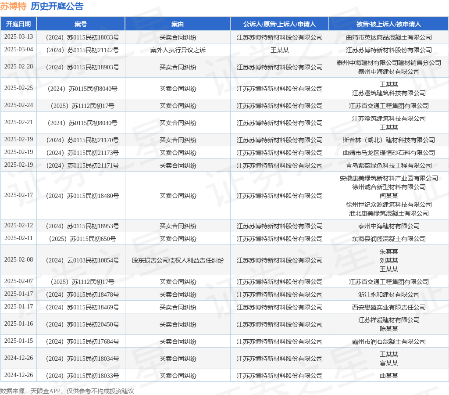The image size is (449, 395).
Task: Select the 案号 column header
Action: 81,24
